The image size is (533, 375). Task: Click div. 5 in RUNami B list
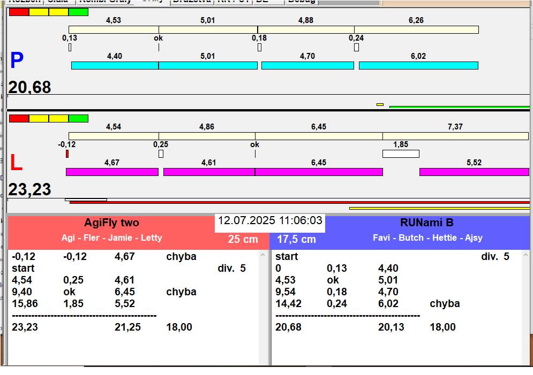[x=496, y=256]
